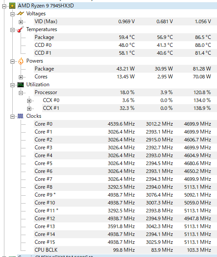This screenshot has width=217, height=257.
Task: Collapse the Utilization section
Action: point(12,85)
